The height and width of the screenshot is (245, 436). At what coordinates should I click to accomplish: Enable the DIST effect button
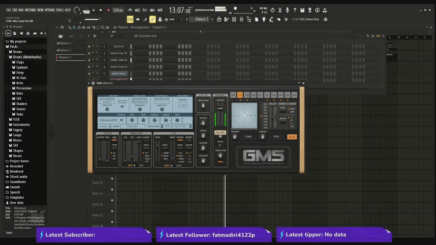point(233,95)
